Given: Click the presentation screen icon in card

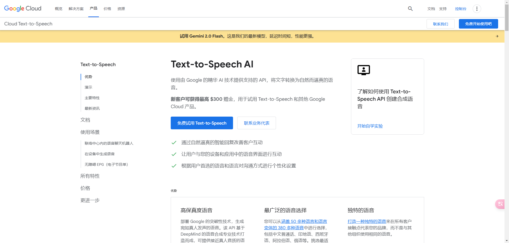Looking at the screenshot, I should (x=364, y=70).
